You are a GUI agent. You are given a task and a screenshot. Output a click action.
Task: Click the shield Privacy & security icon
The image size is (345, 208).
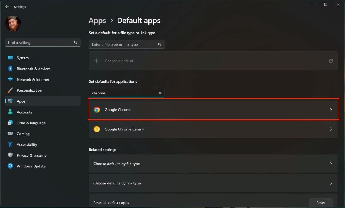[x=10, y=155]
